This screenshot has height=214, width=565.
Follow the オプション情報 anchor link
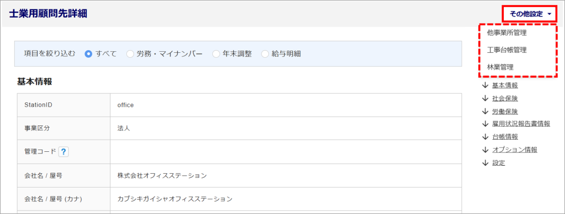[x=515, y=150]
